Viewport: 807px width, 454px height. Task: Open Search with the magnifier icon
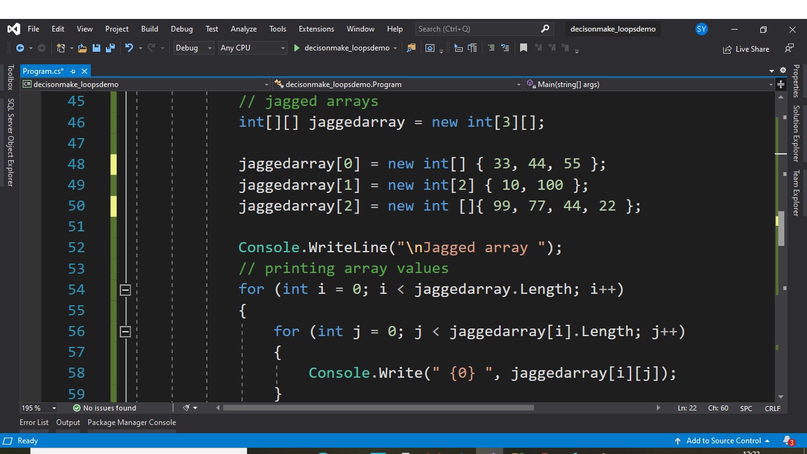tap(545, 28)
